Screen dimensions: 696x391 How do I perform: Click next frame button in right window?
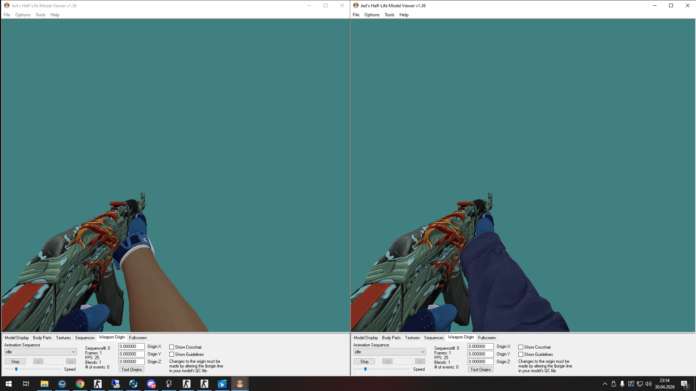[420, 362]
